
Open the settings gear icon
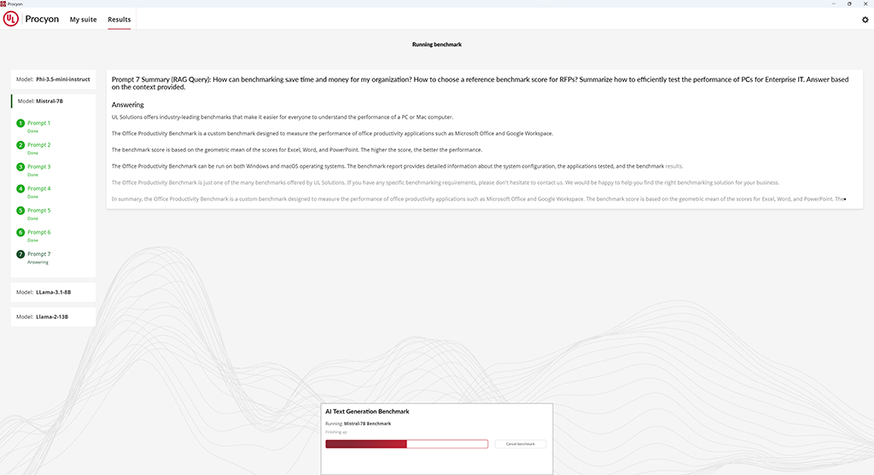click(x=865, y=20)
